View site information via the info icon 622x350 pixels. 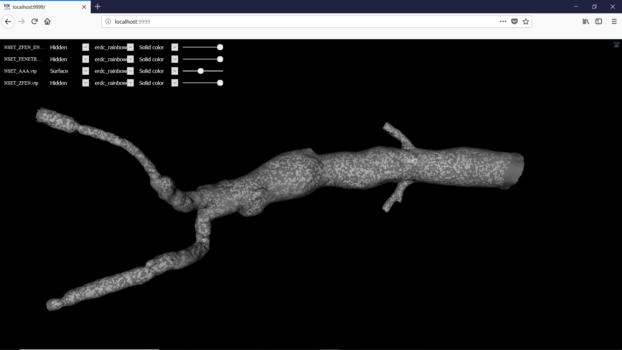pos(108,21)
